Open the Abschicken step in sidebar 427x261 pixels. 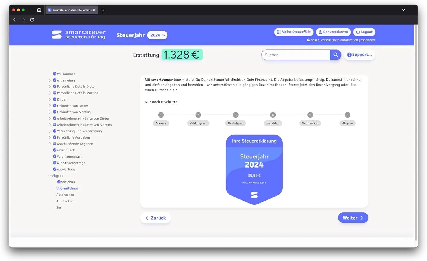click(65, 201)
